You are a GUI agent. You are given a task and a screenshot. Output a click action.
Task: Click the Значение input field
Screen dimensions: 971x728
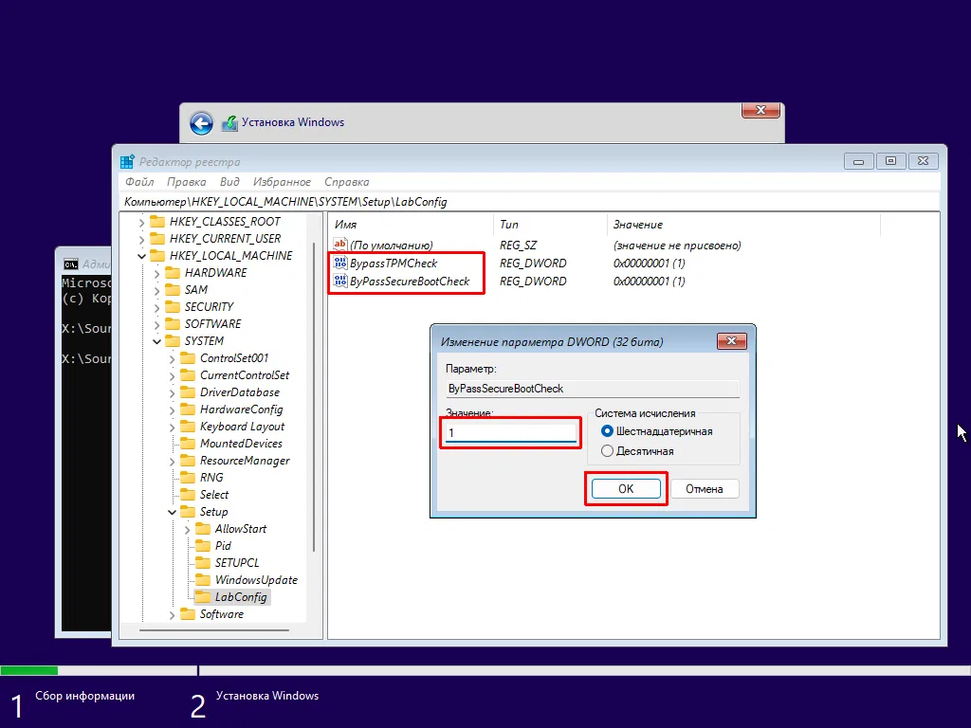coord(511,432)
